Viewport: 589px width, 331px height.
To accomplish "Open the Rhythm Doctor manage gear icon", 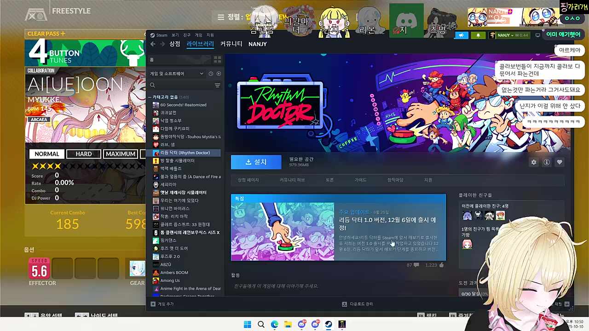I will pos(534,162).
